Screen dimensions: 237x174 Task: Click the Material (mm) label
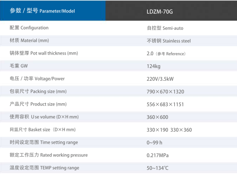click(x=29, y=40)
